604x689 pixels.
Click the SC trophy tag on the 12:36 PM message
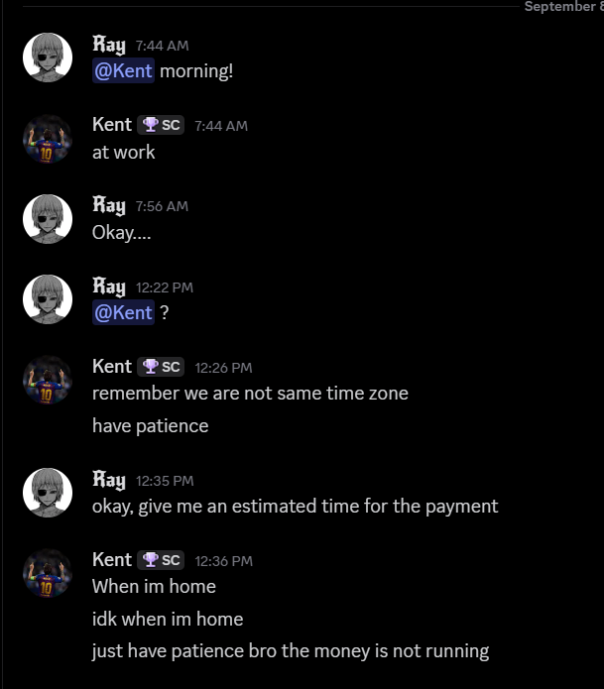[x=161, y=560]
